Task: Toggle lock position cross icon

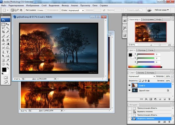Action: tap(146, 81)
